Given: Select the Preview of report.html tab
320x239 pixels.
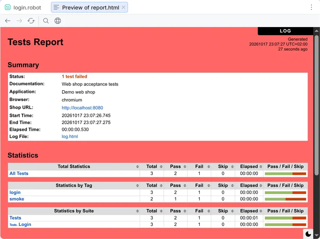Looking at the screenshot, I should click(x=89, y=7).
